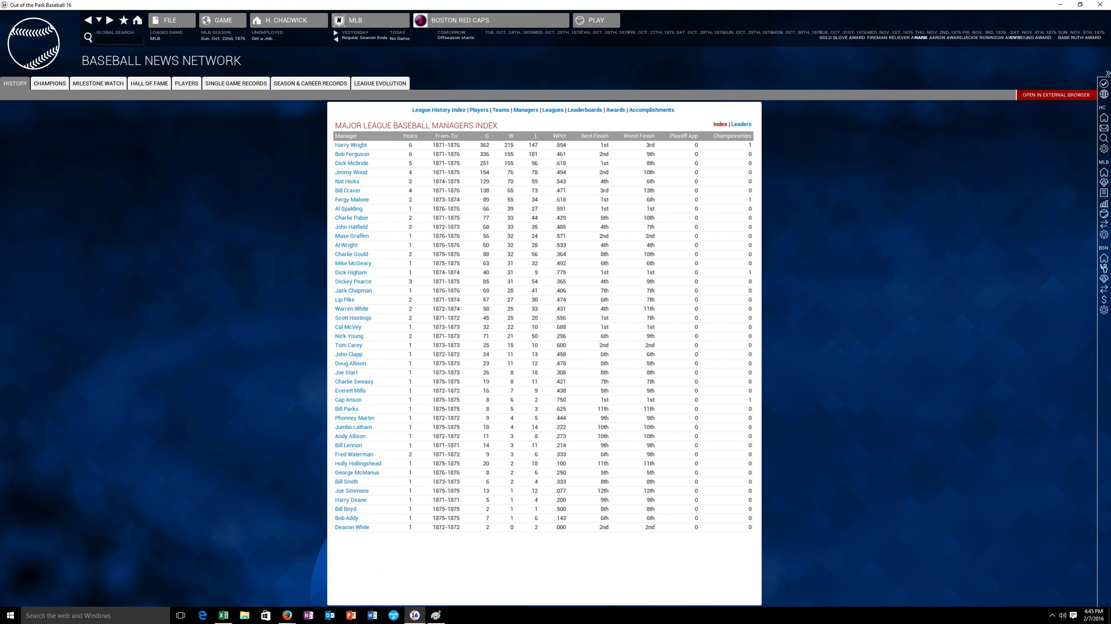The image size is (1111, 624).
Task: Open the BSN manager figure icon
Action: tap(1104, 268)
